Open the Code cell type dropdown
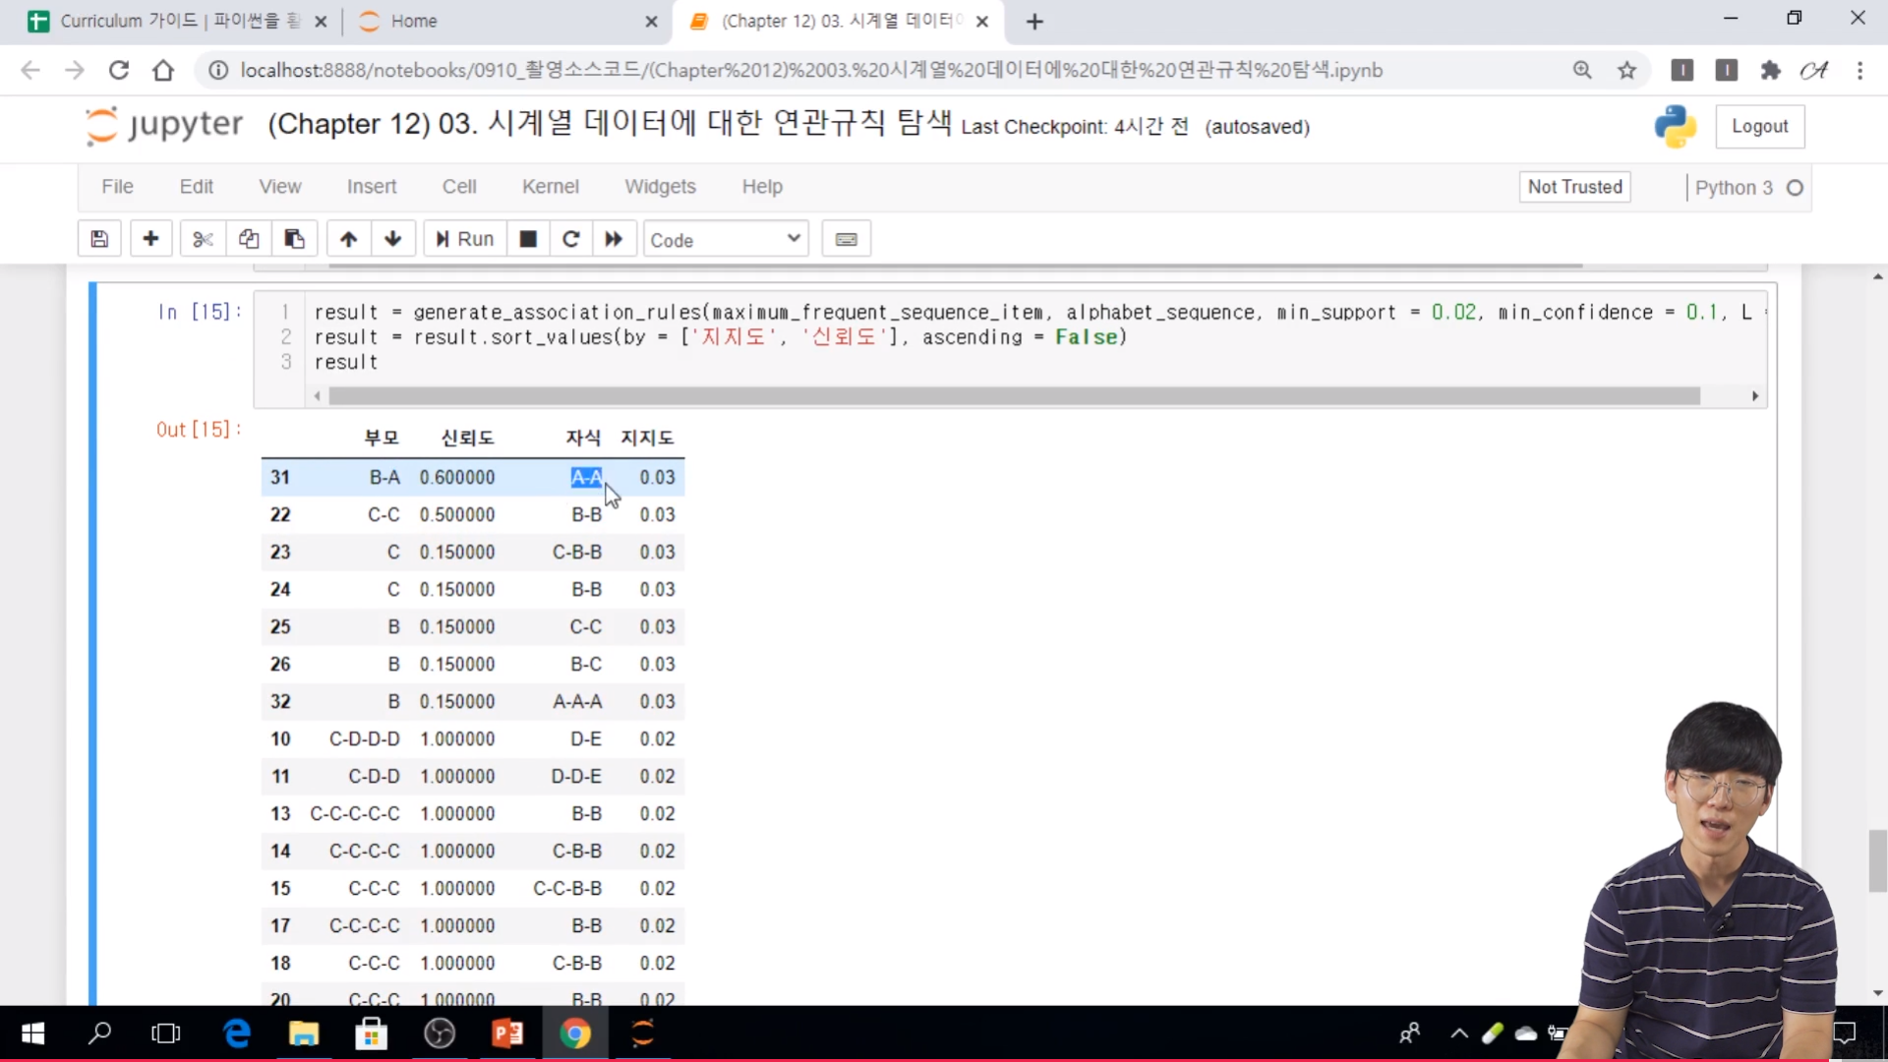This screenshot has height=1062, width=1888. [725, 239]
